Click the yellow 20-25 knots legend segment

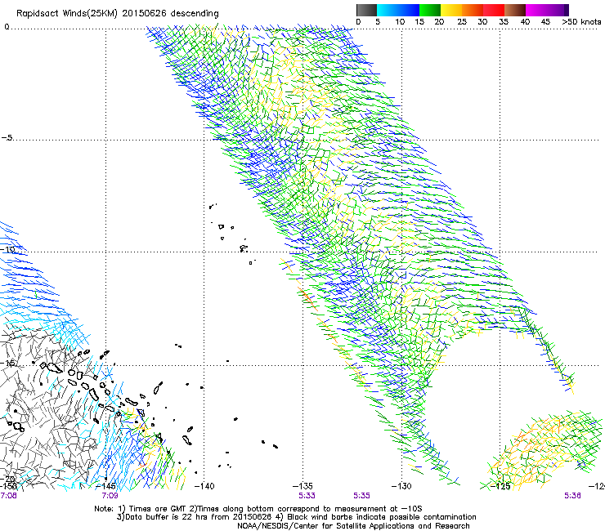[x=451, y=10]
